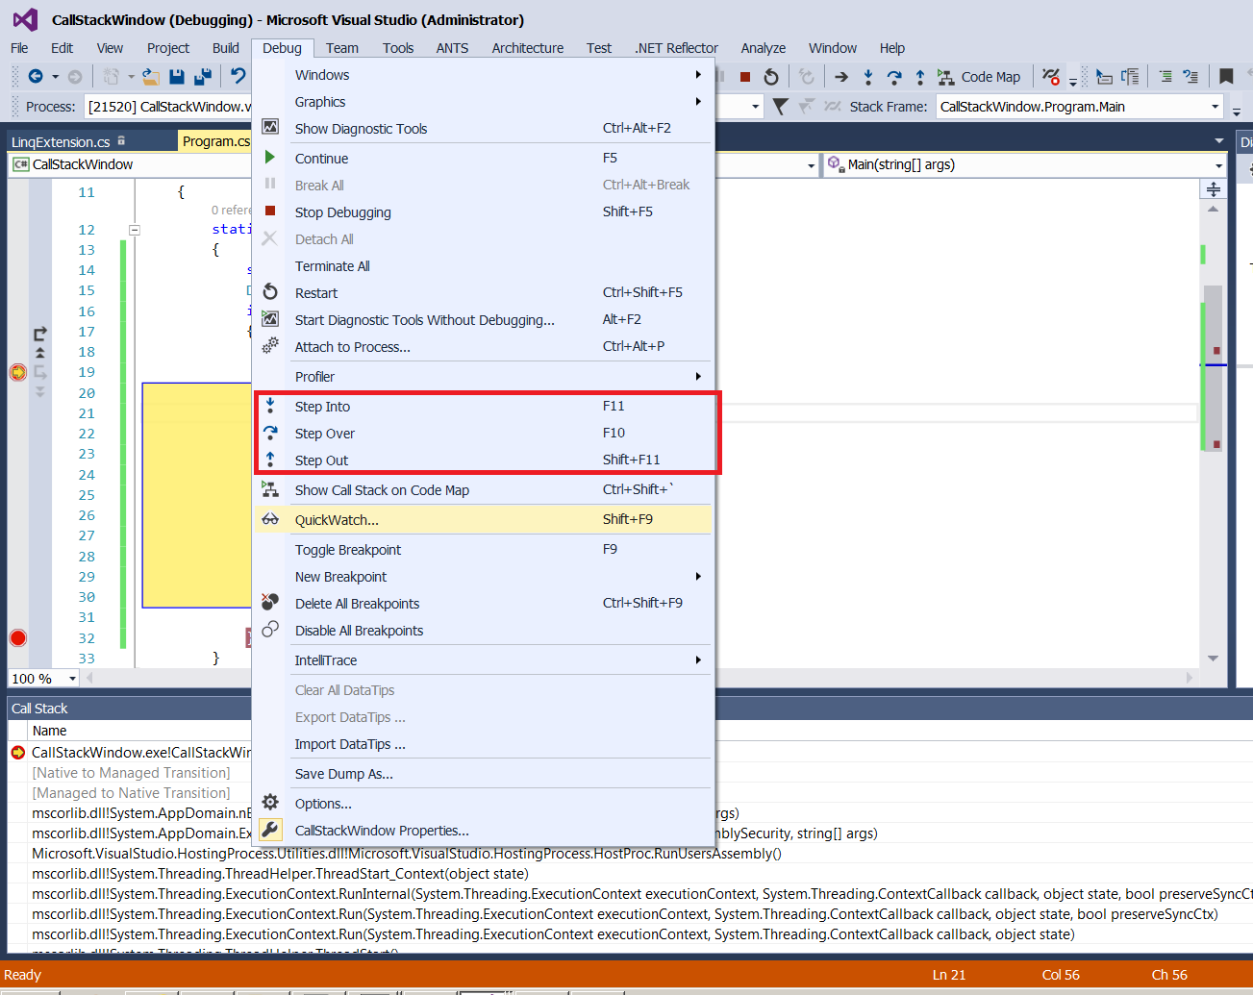
Task: Click the current frame arrow icon in Call Stack
Action: (x=17, y=753)
